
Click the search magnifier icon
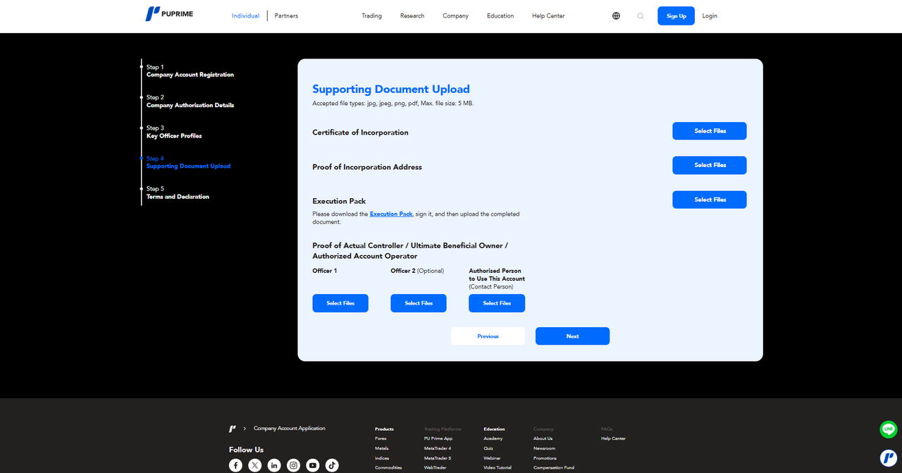641,16
